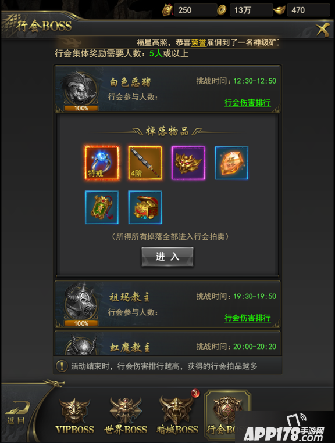The image size is (335, 443).
Task: Click the 返回 back button
Action: [18, 413]
